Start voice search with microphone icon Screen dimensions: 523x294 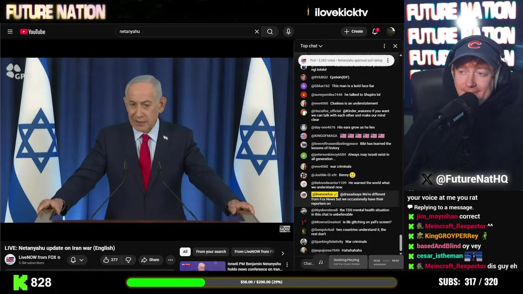(x=288, y=31)
